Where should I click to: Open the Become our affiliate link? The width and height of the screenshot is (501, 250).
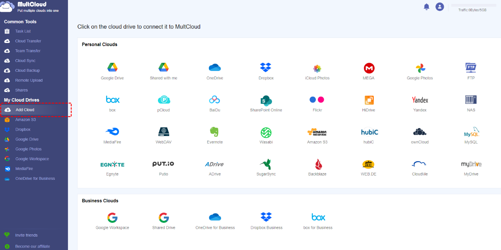(x=32, y=246)
